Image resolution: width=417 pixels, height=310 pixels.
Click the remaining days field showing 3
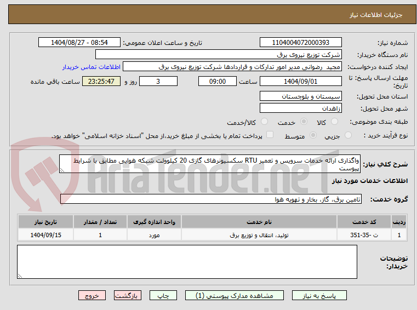pyautogui.click(x=158, y=81)
